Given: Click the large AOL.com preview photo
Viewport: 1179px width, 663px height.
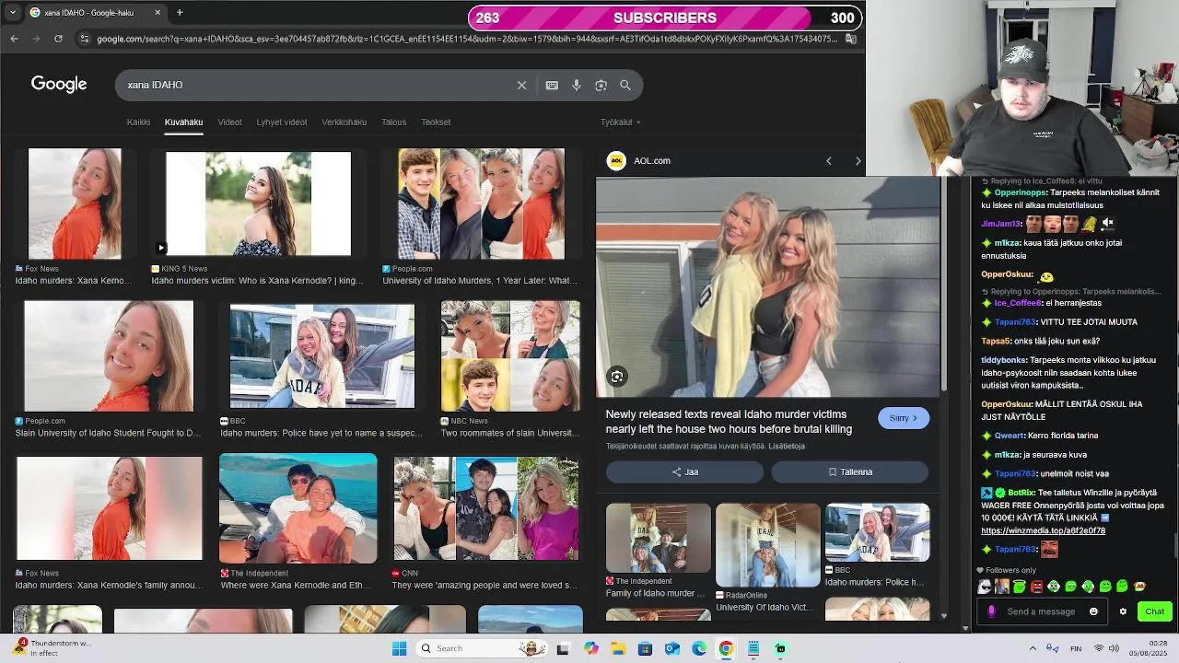Looking at the screenshot, I should 768,286.
